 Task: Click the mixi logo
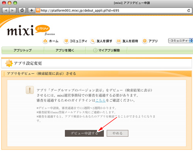pos(20,30)
